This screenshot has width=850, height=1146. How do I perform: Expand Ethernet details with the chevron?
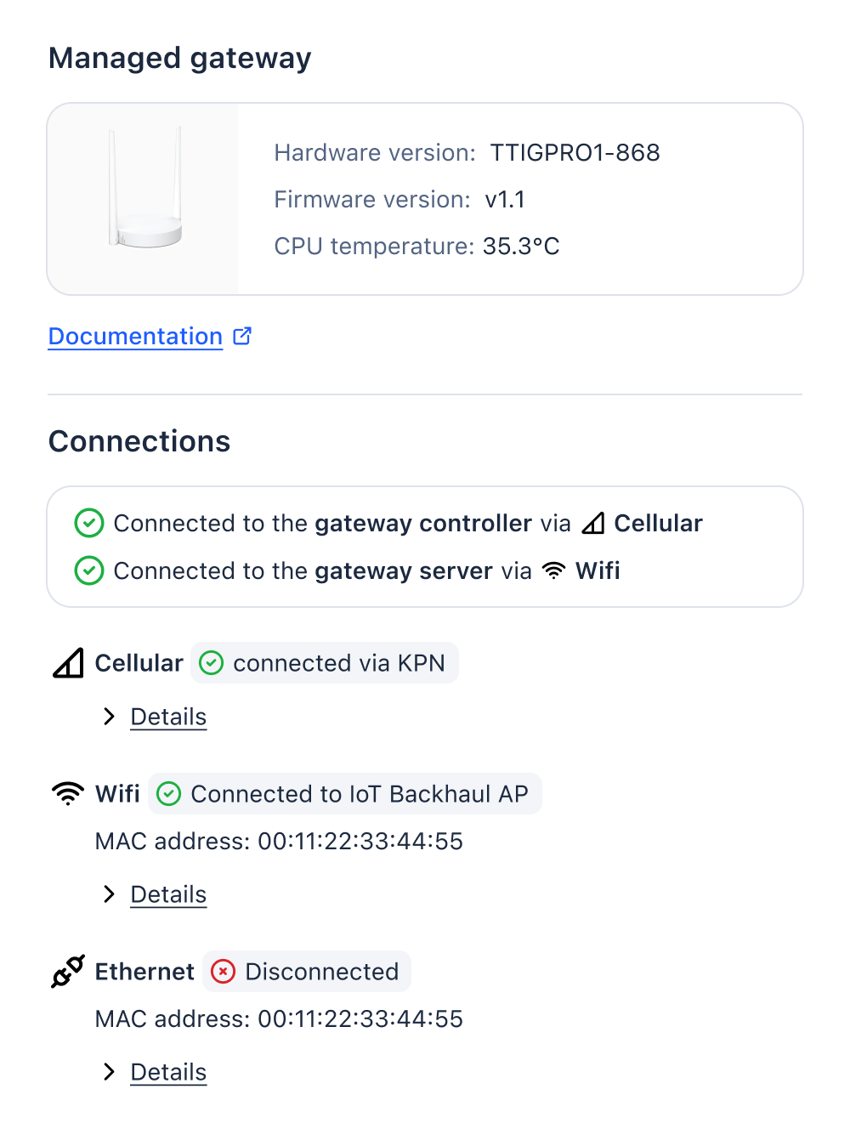click(x=109, y=1072)
